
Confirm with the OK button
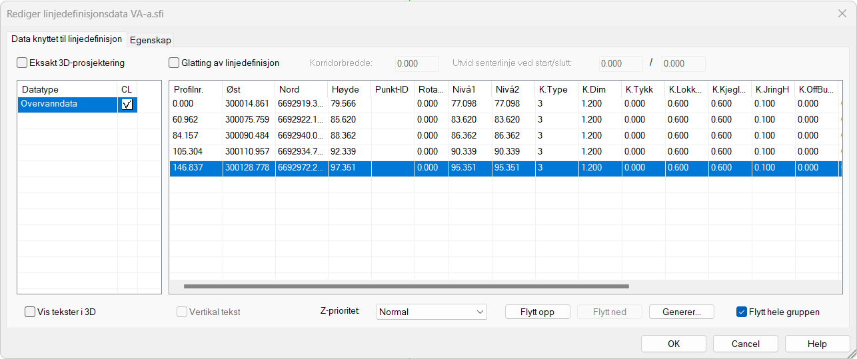coord(674,344)
